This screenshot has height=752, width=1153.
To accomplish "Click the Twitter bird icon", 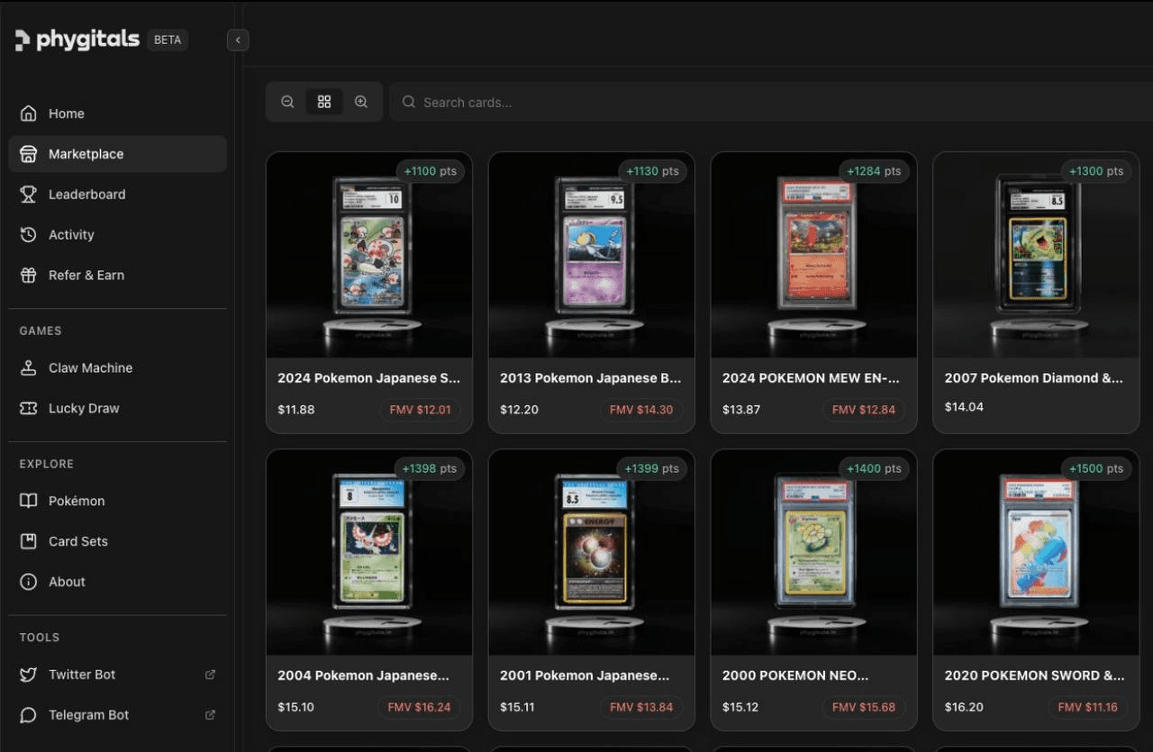I will [29, 675].
